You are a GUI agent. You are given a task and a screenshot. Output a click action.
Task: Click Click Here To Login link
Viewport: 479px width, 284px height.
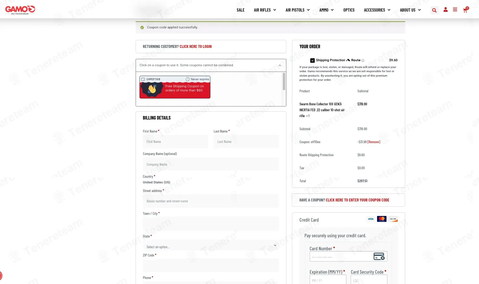pos(196,47)
